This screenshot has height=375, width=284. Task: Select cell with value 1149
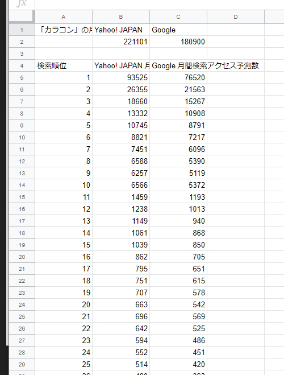coord(121,221)
